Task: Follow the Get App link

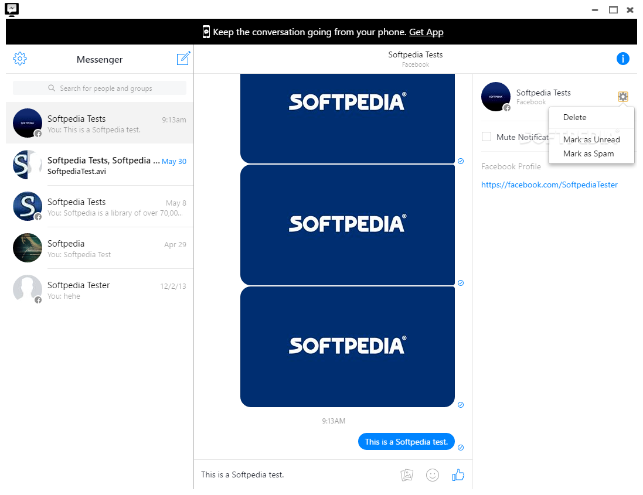Action: pos(426,32)
